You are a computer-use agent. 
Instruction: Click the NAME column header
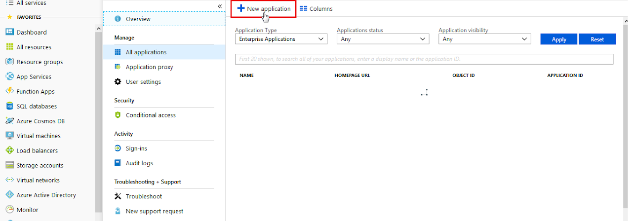(246, 75)
